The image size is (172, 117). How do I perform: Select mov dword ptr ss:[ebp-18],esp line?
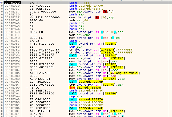click(96, 32)
